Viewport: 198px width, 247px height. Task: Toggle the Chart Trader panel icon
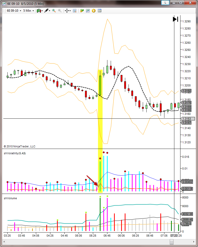tap(82, 11)
